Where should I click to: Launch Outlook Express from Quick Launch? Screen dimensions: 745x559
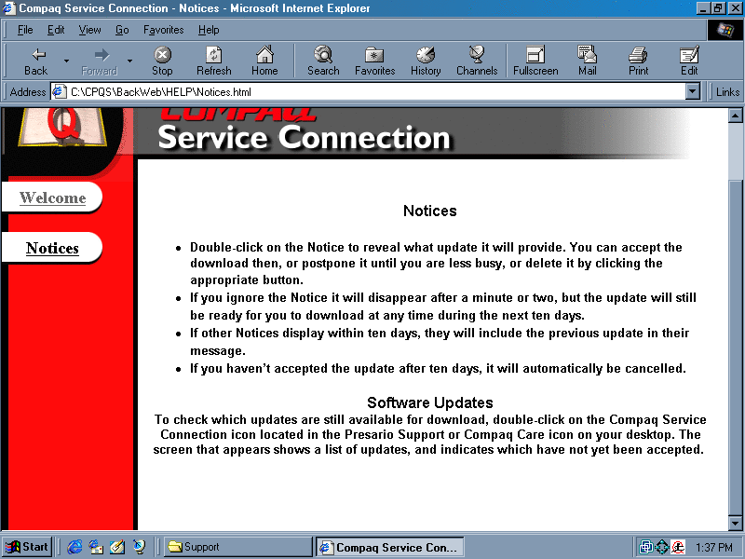(96, 547)
